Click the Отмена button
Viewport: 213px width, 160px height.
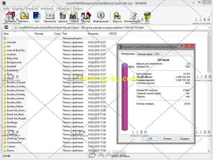167,138
